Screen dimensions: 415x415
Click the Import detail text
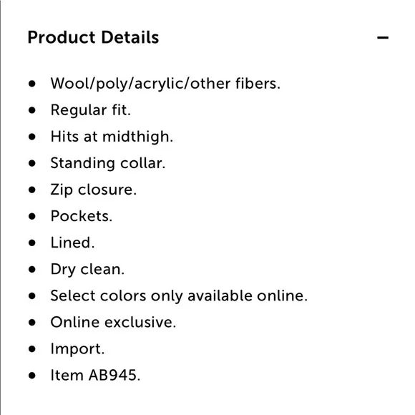click(x=77, y=349)
